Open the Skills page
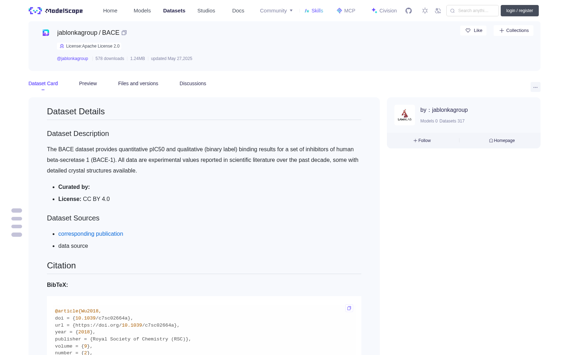The image size is (569, 355). [314, 11]
